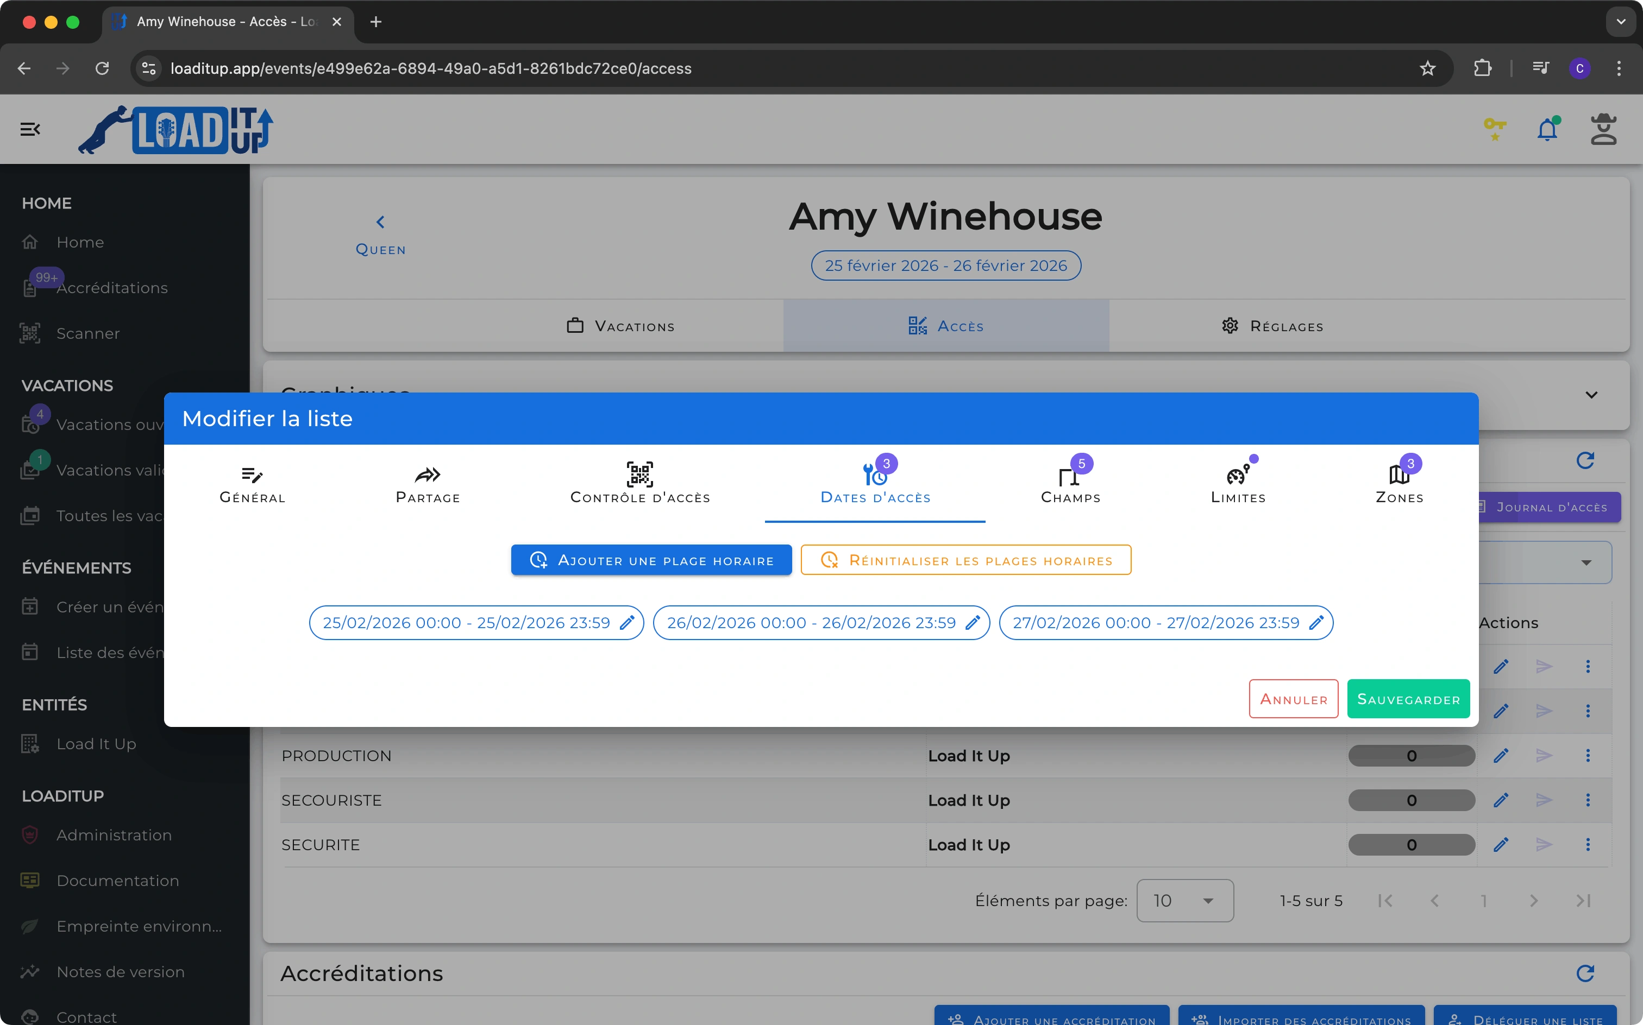Open the items per page dropdown
Screen dimensions: 1643x1025
[1184, 900]
